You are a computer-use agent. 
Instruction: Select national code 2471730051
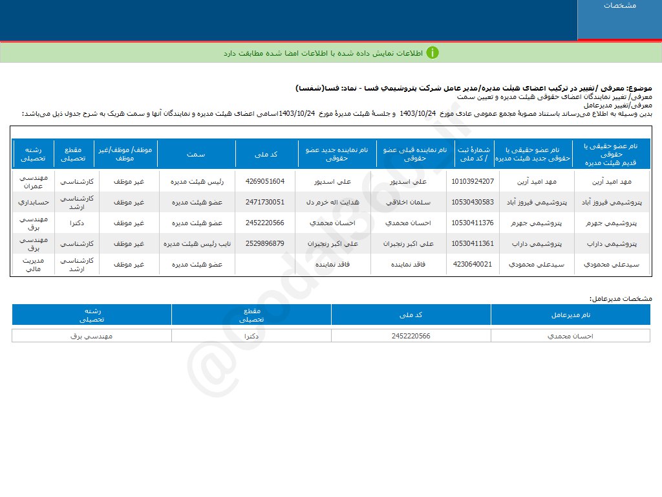pos(265,202)
